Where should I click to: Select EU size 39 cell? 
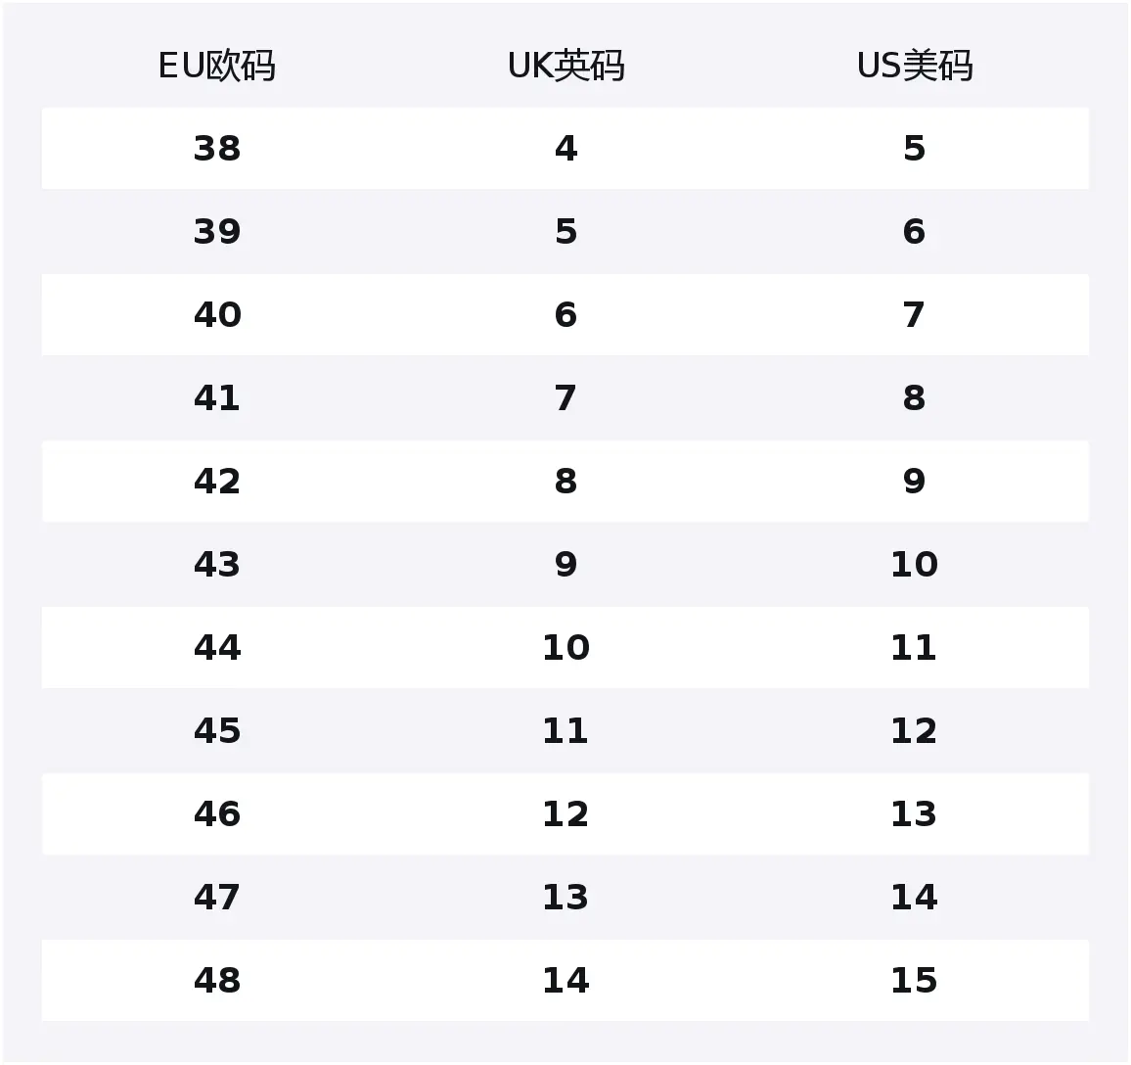216,232
